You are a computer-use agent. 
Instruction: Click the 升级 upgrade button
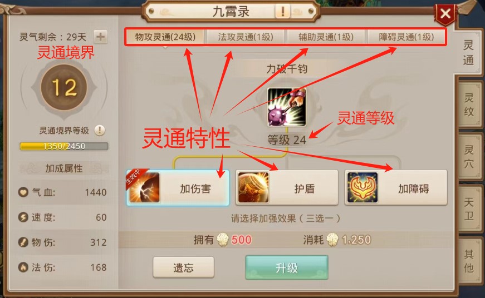pyautogui.click(x=287, y=267)
